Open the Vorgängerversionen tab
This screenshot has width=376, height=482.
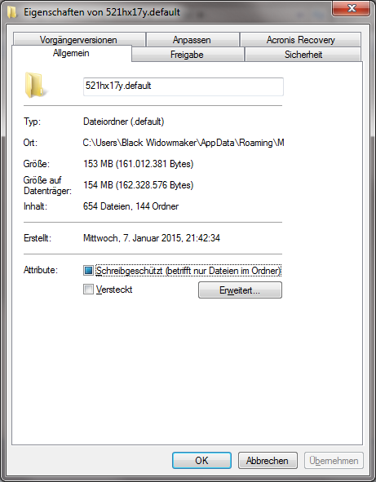click(79, 40)
